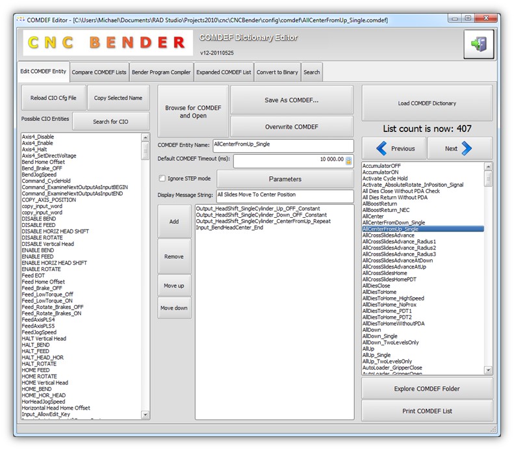Click the COMDEF Entity Name field
This screenshot has height=450, width=514.
[283, 145]
